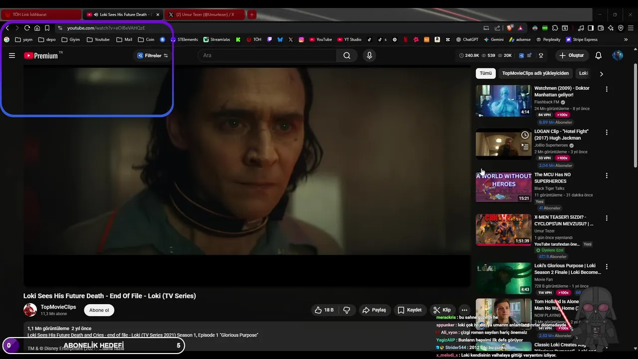Open the YouTube notifications bell
The width and height of the screenshot is (638, 359).
(x=599, y=55)
